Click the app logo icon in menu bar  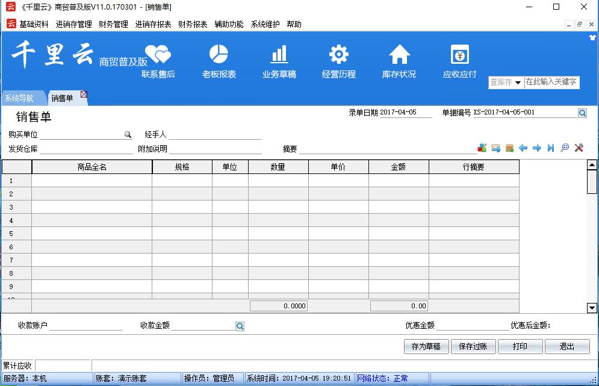point(11,23)
